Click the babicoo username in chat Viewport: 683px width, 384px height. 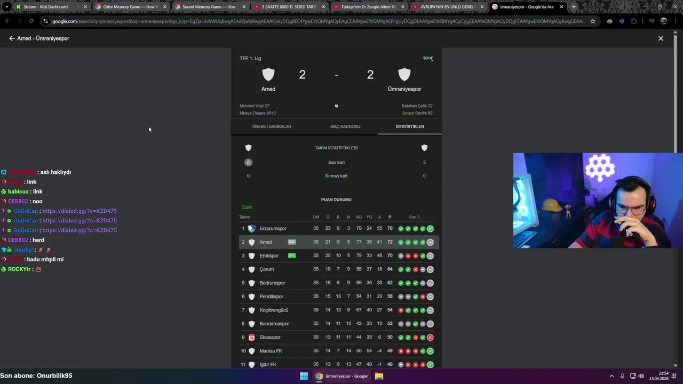pyautogui.click(x=18, y=191)
